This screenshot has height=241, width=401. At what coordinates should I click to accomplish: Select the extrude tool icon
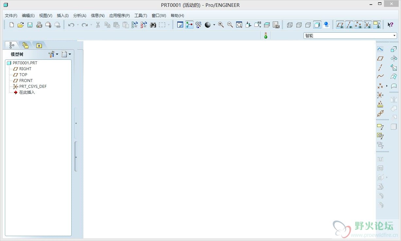tap(394, 49)
